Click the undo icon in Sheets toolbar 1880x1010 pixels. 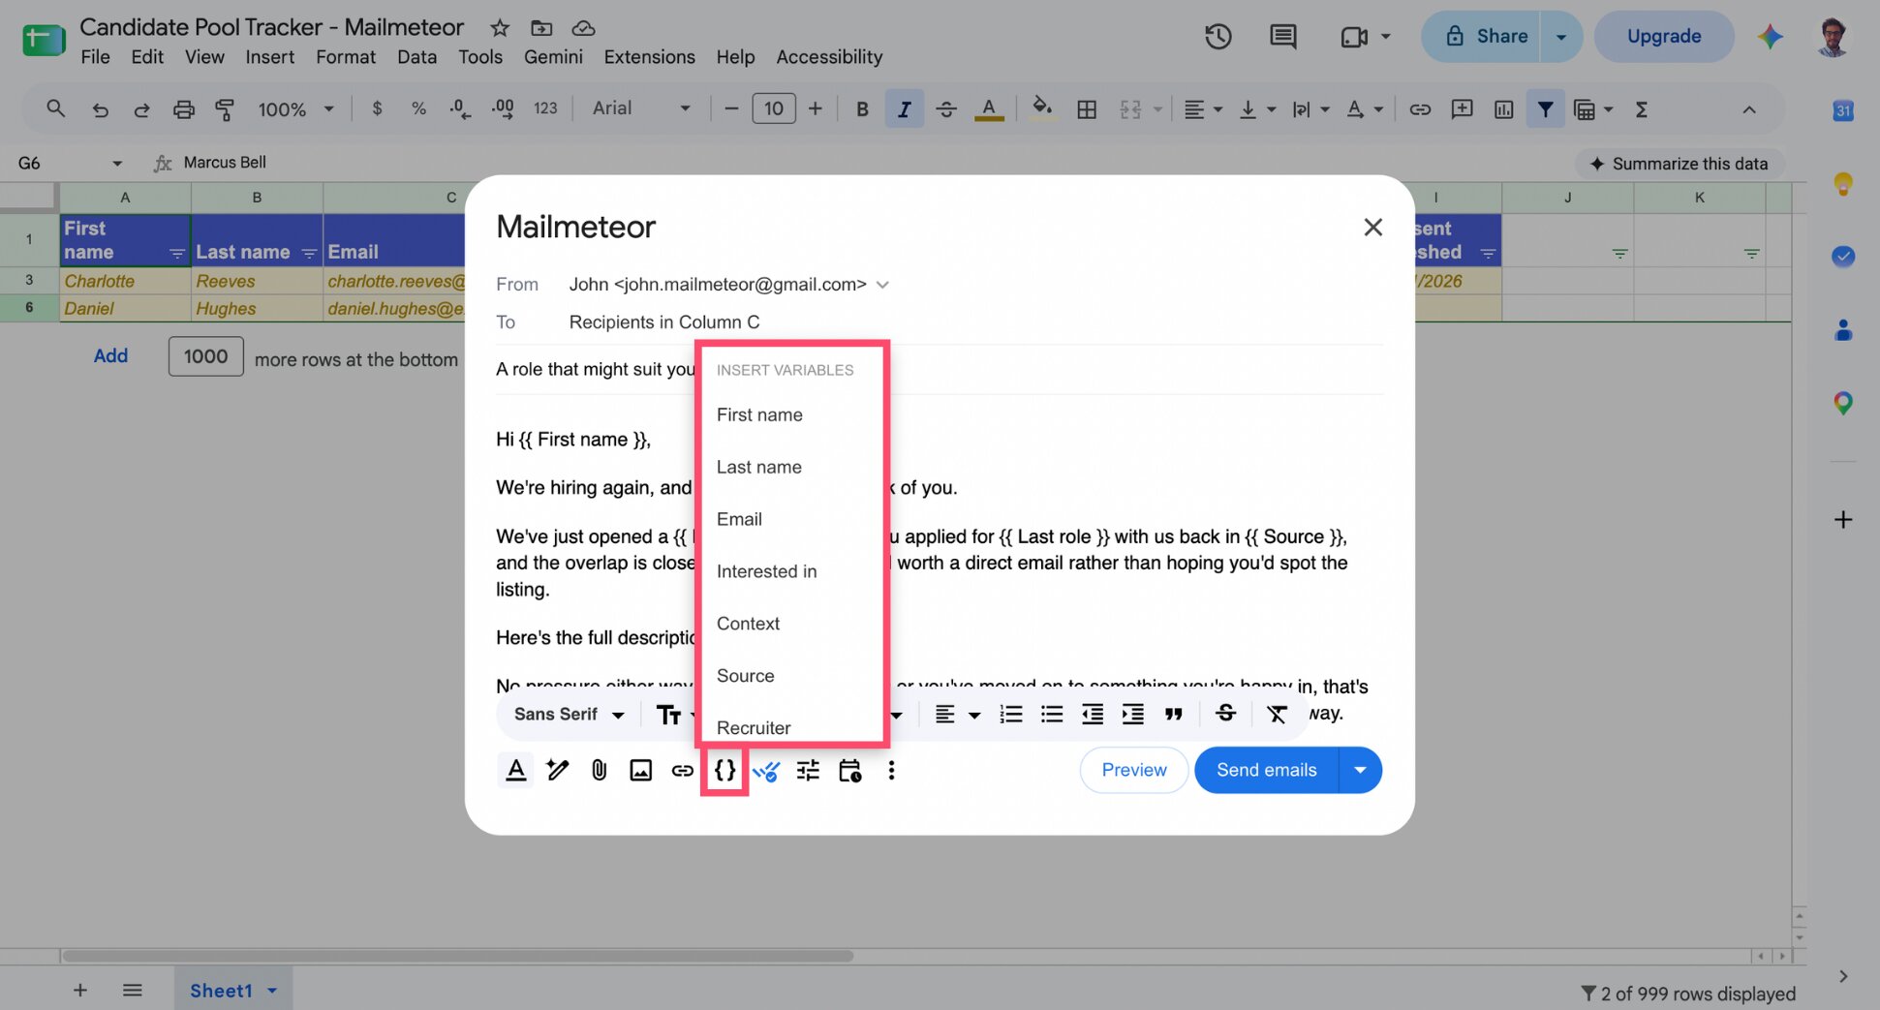(100, 109)
